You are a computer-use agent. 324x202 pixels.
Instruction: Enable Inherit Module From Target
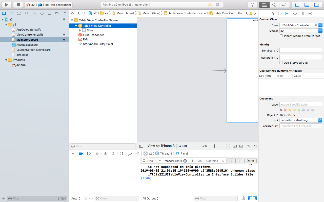[281, 36]
